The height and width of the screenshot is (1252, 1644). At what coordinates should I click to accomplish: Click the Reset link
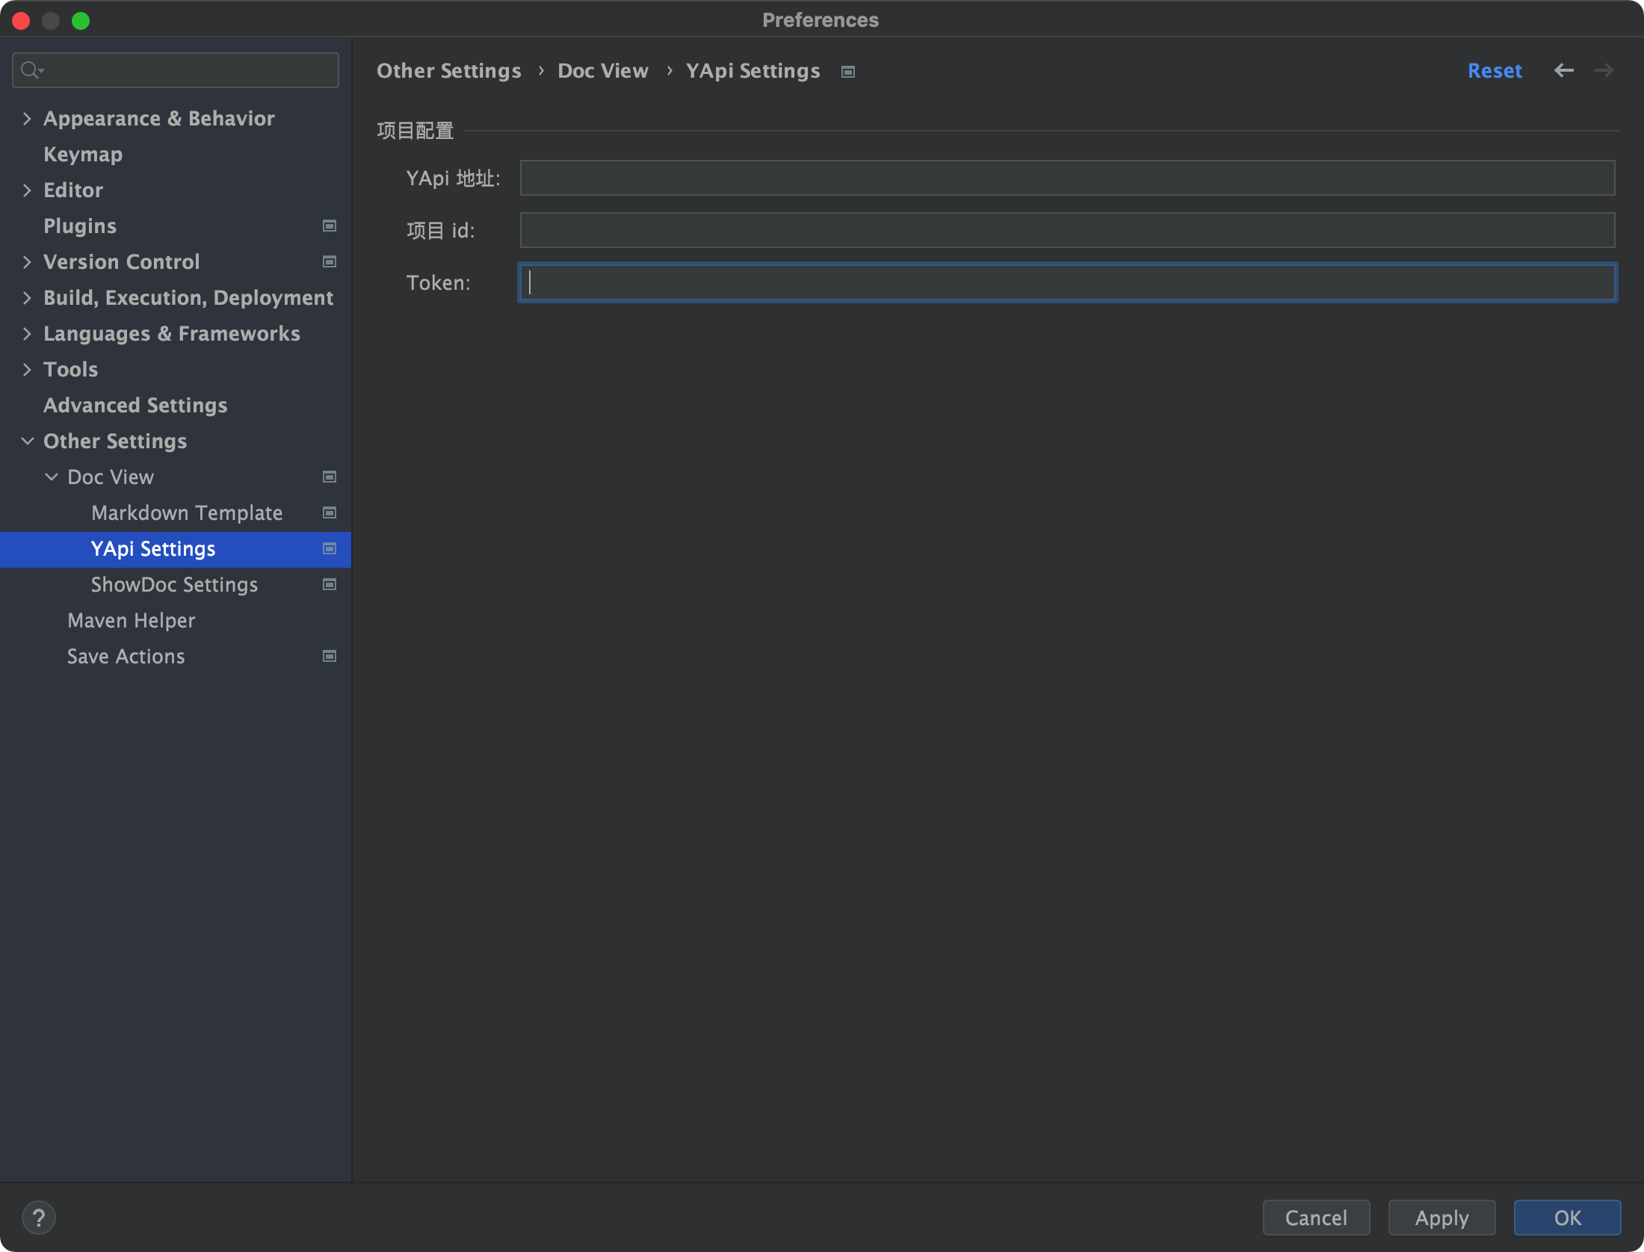[x=1495, y=70]
